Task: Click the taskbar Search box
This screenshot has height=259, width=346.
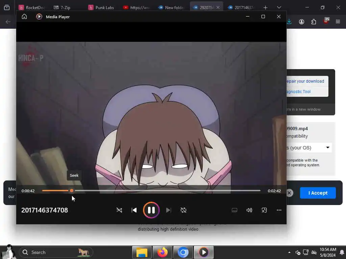Action: [x=56, y=252]
